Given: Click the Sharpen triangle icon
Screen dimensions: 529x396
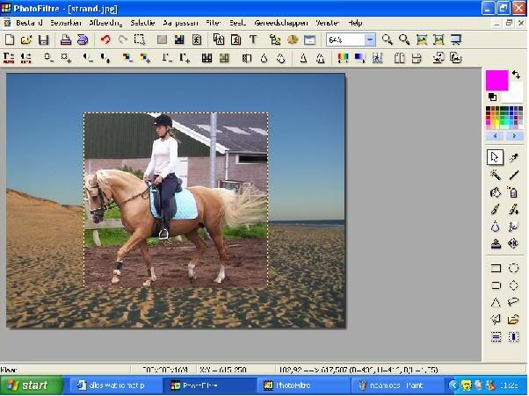Looking at the screenshot, I should [303, 58].
